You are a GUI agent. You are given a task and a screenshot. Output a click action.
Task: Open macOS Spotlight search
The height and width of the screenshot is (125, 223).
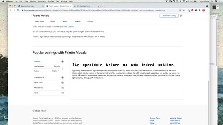[x=212, y=1]
